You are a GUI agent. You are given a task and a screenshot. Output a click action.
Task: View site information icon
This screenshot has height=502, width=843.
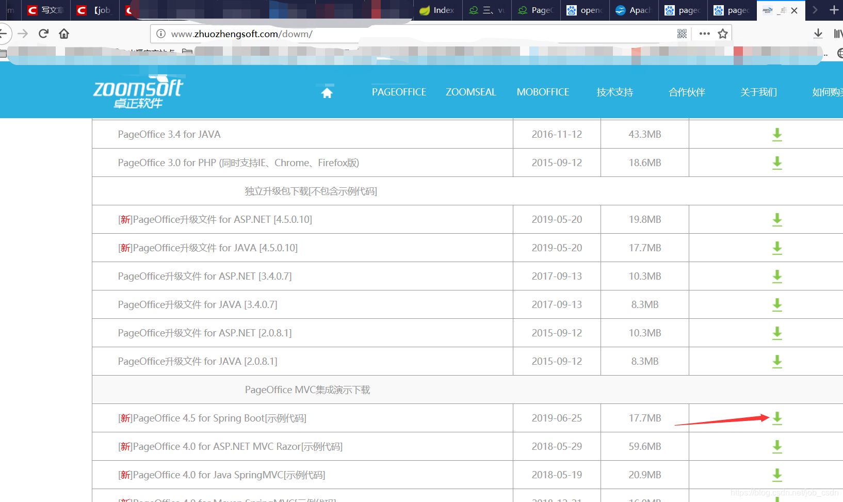point(161,34)
